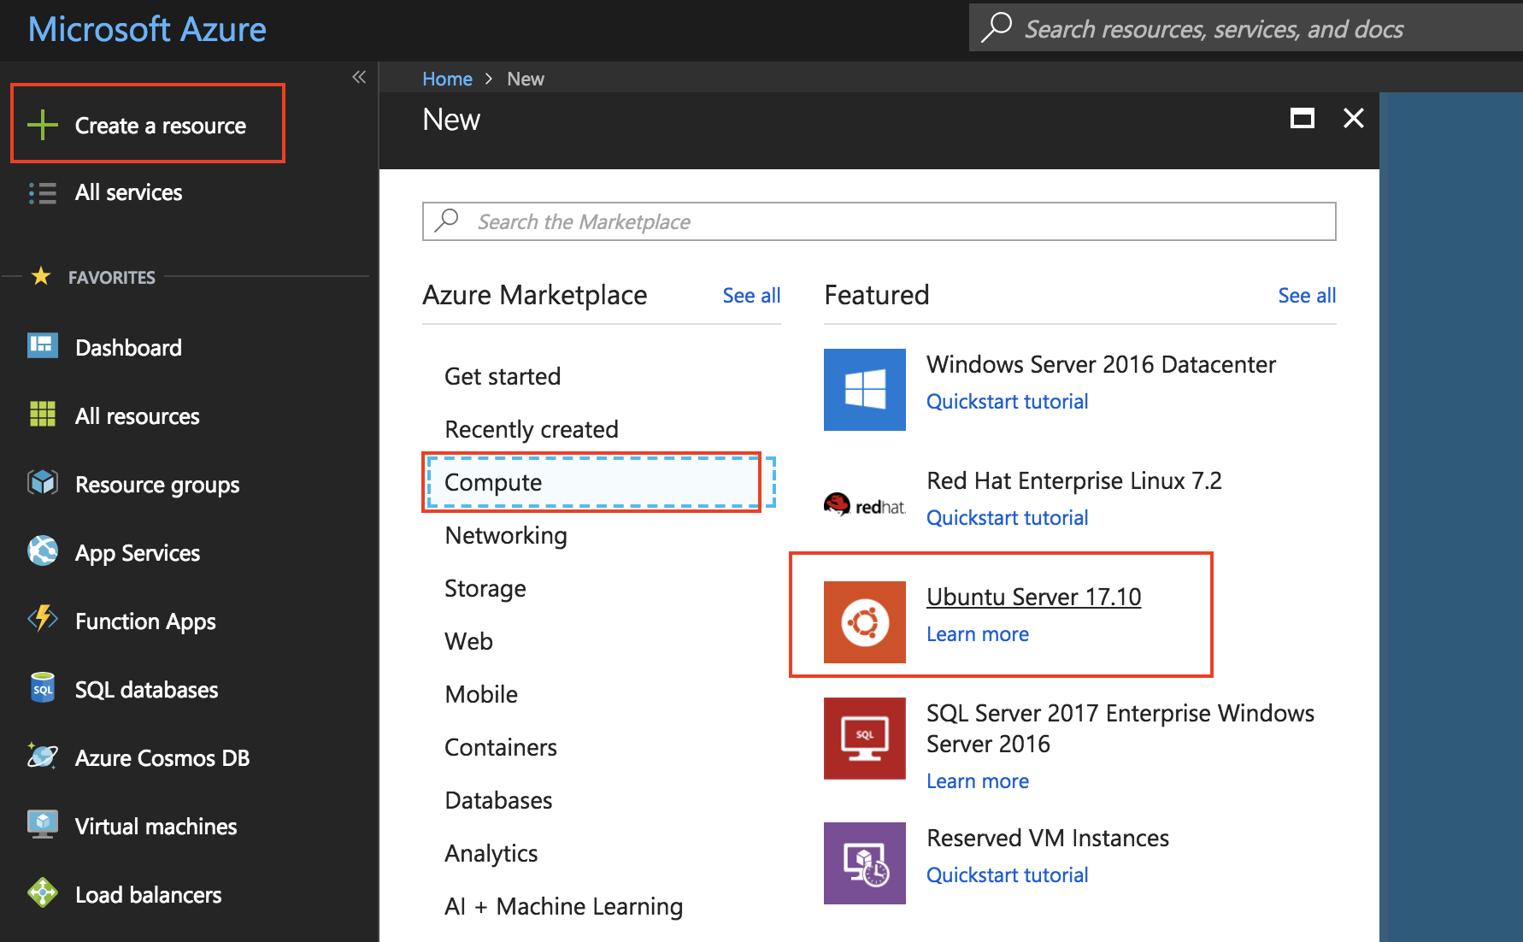Viewport: 1523px width, 942px height.
Task: Click Ubuntu Server 17.10 title
Action: (x=1033, y=597)
